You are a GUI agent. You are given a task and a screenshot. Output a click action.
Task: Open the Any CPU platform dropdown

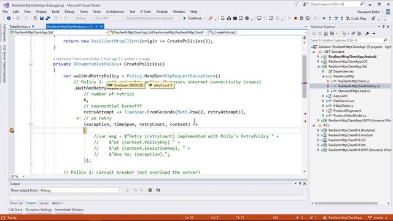(x=109, y=18)
